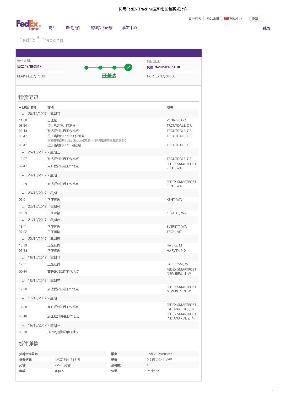The height and width of the screenshot is (404, 286).
Task: Click the 货件已装车，派送途中 activity
Action: pyautogui.click(x=63, y=126)
